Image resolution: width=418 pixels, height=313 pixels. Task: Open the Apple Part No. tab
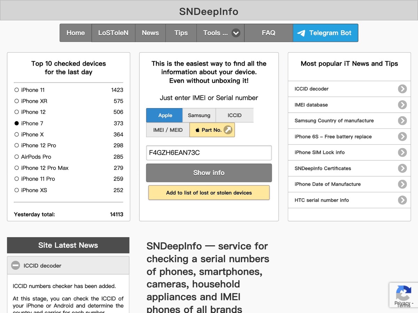click(x=212, y=130)
